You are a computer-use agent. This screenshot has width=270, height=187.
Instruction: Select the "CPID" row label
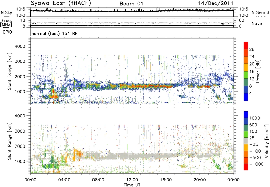click(7, 32)
